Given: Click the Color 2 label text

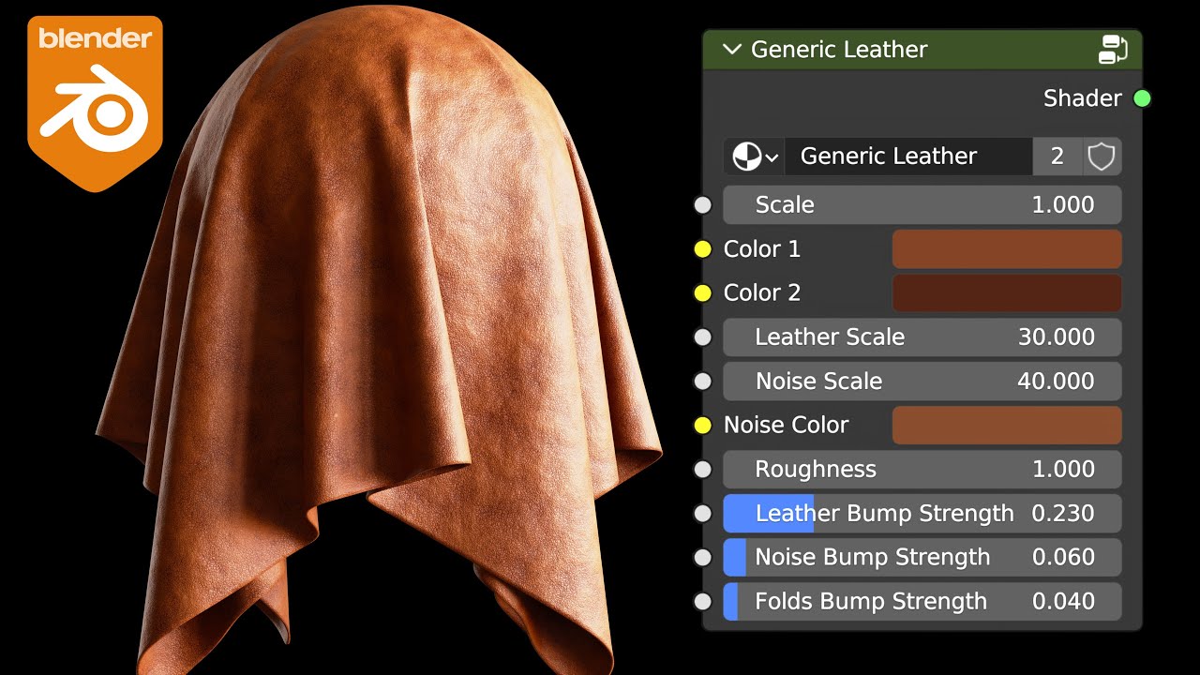Looking at the screenshot, I should tap(762, 293).
